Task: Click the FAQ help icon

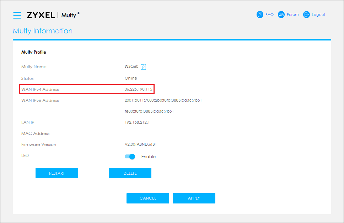Action: pyautogui.click(x=260, y=15)
